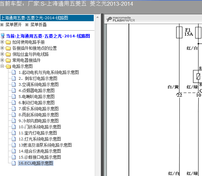
Task: Open 15.诊断接口电路示意图
Action: click(x=40, y=157)
